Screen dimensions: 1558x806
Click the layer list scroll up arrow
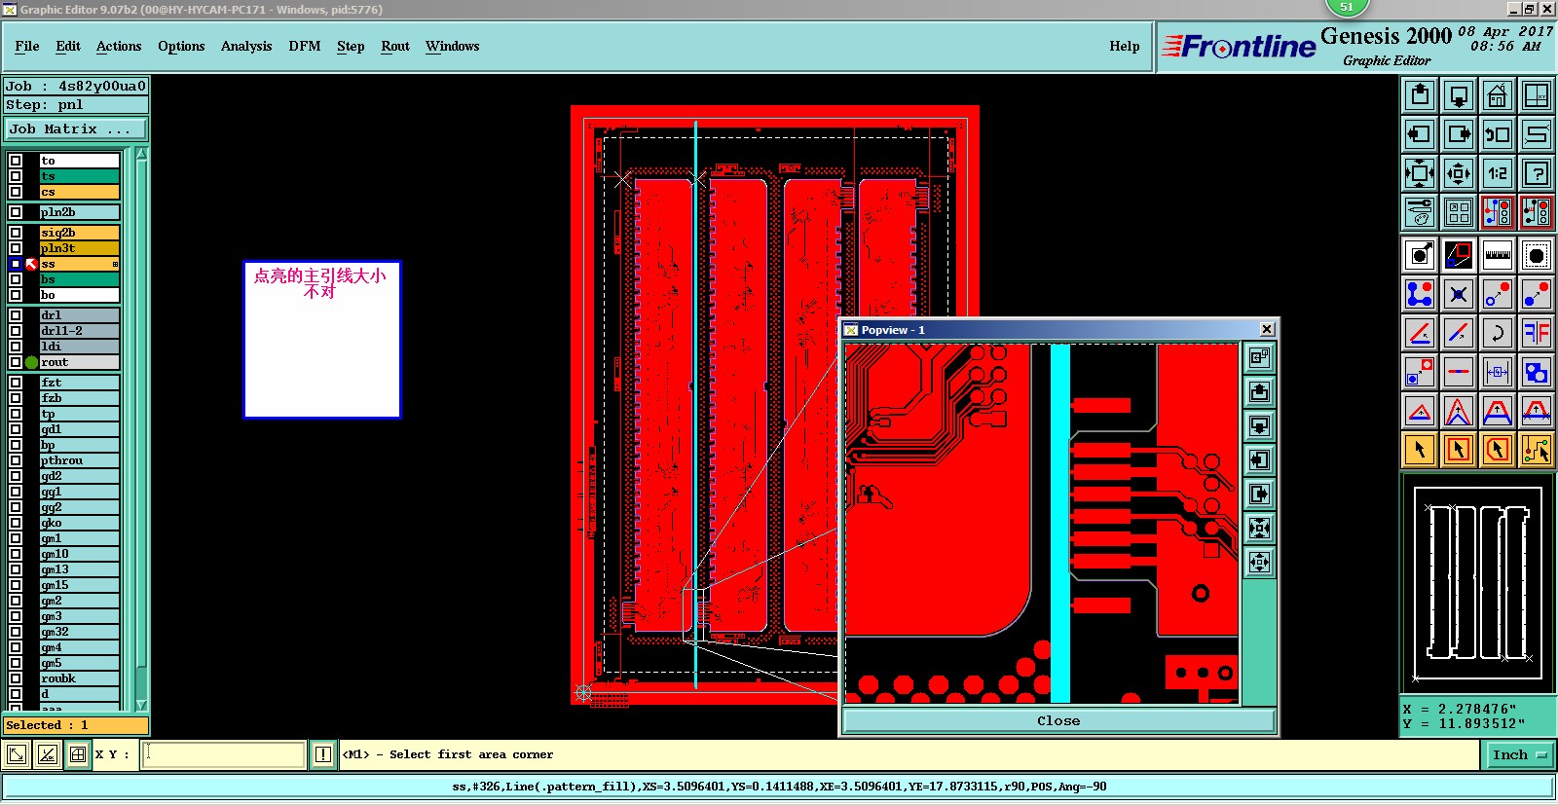141,154
